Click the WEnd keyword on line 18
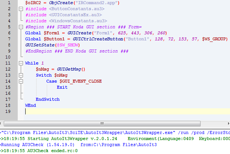The image size is (230, 154). click(31, 105)
